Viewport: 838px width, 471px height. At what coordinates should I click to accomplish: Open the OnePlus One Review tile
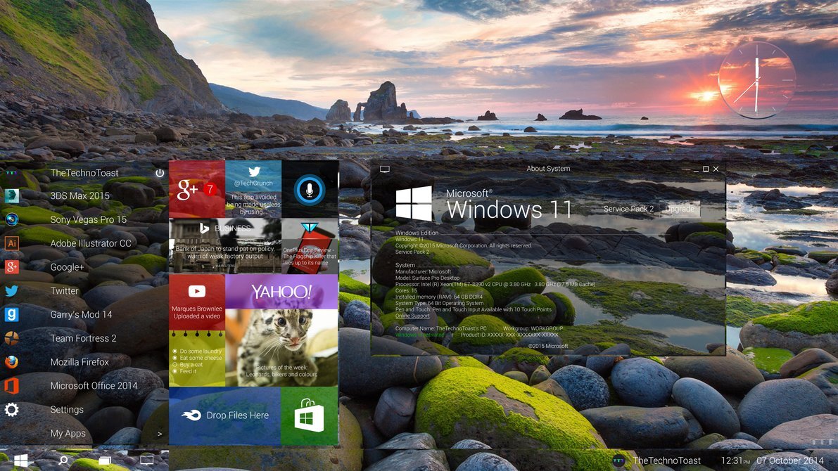(310, 245)
